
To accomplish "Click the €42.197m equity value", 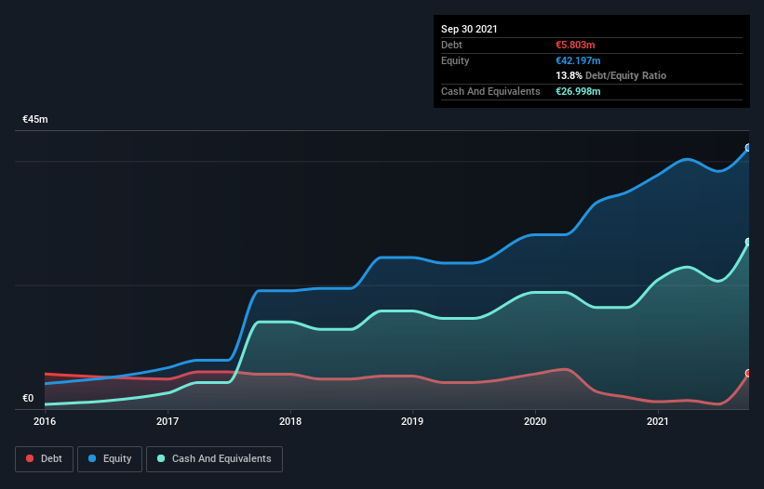I will coord(578,60).
